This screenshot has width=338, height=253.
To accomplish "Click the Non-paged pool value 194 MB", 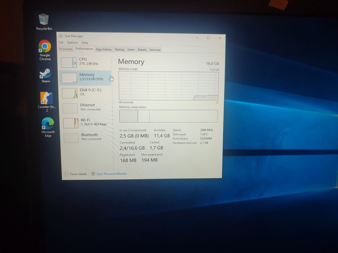I will pyautogui.click(x=150, y=160).
